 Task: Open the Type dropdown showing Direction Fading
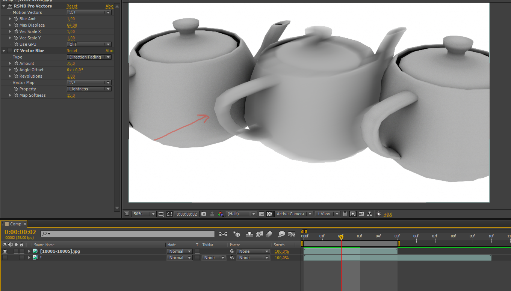[89, 57]
